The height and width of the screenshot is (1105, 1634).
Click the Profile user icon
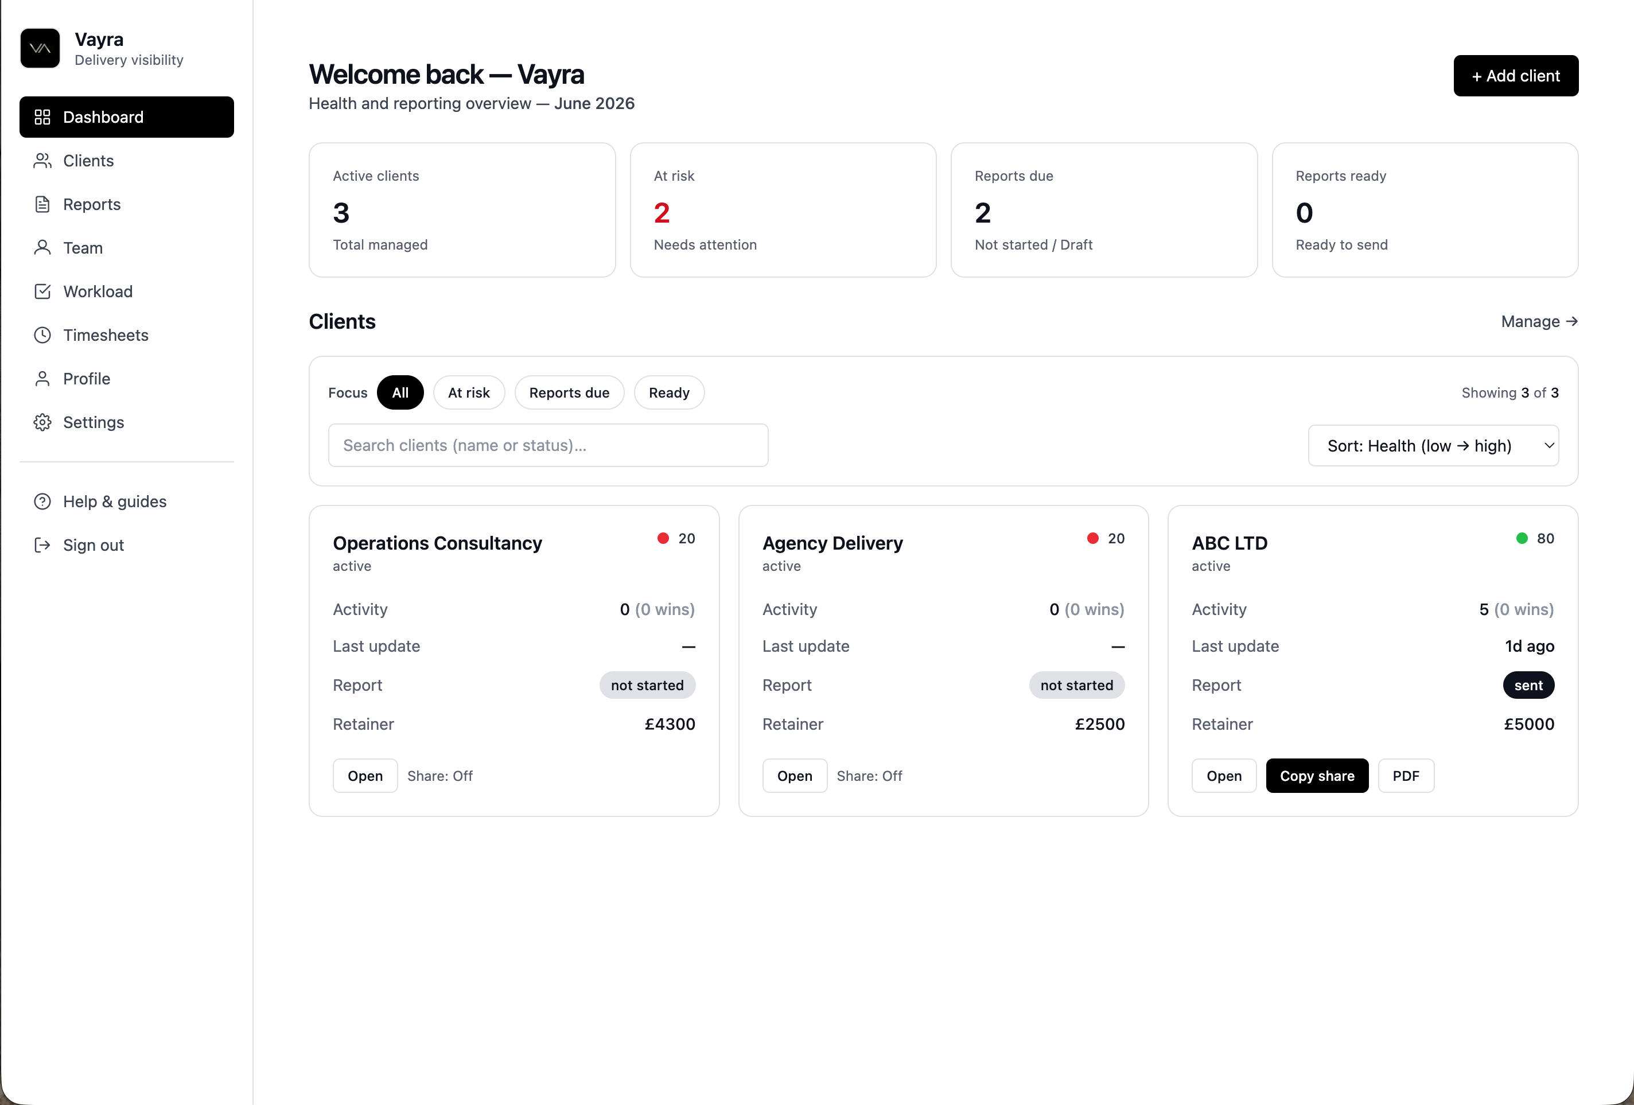pyautogui.click(x=42, y=379)
